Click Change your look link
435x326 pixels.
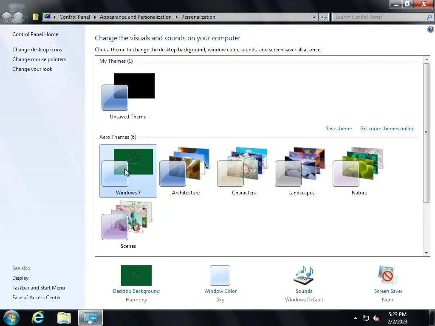tap(32, 69)
